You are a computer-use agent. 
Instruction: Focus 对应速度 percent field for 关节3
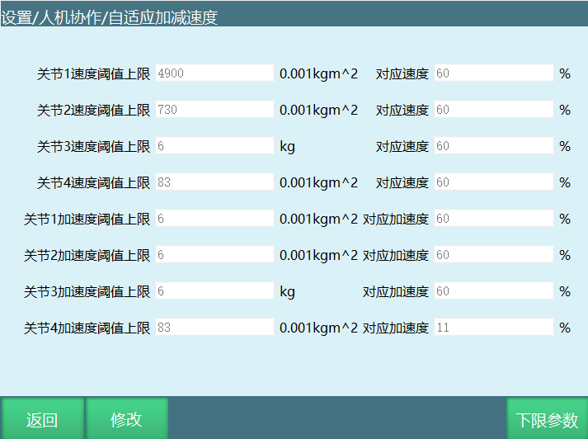(493, 146)
